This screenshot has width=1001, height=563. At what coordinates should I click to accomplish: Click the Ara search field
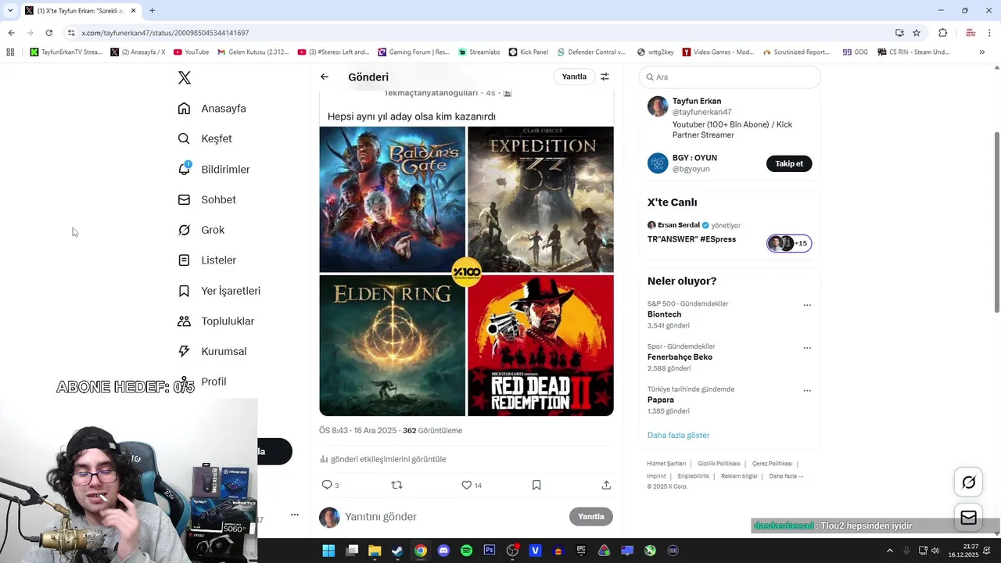click(x=730, y=77)
